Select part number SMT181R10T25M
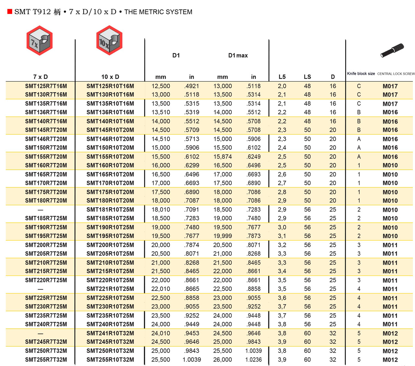Viewport: 415px width, 366px height. [x=110, y=210]
